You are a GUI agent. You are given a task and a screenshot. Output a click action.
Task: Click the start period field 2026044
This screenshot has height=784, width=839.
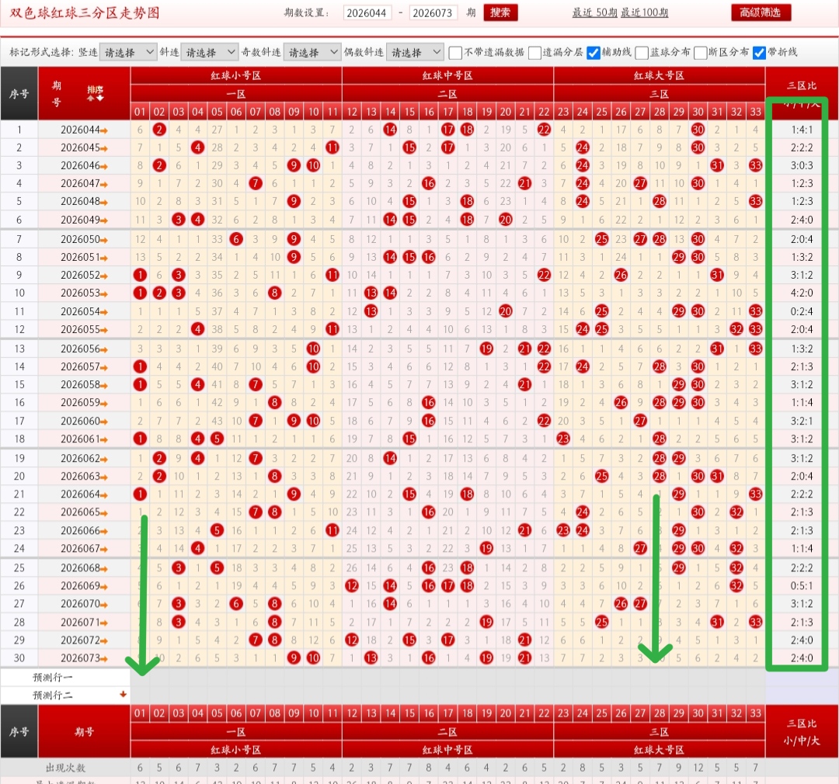click(367, 13)
